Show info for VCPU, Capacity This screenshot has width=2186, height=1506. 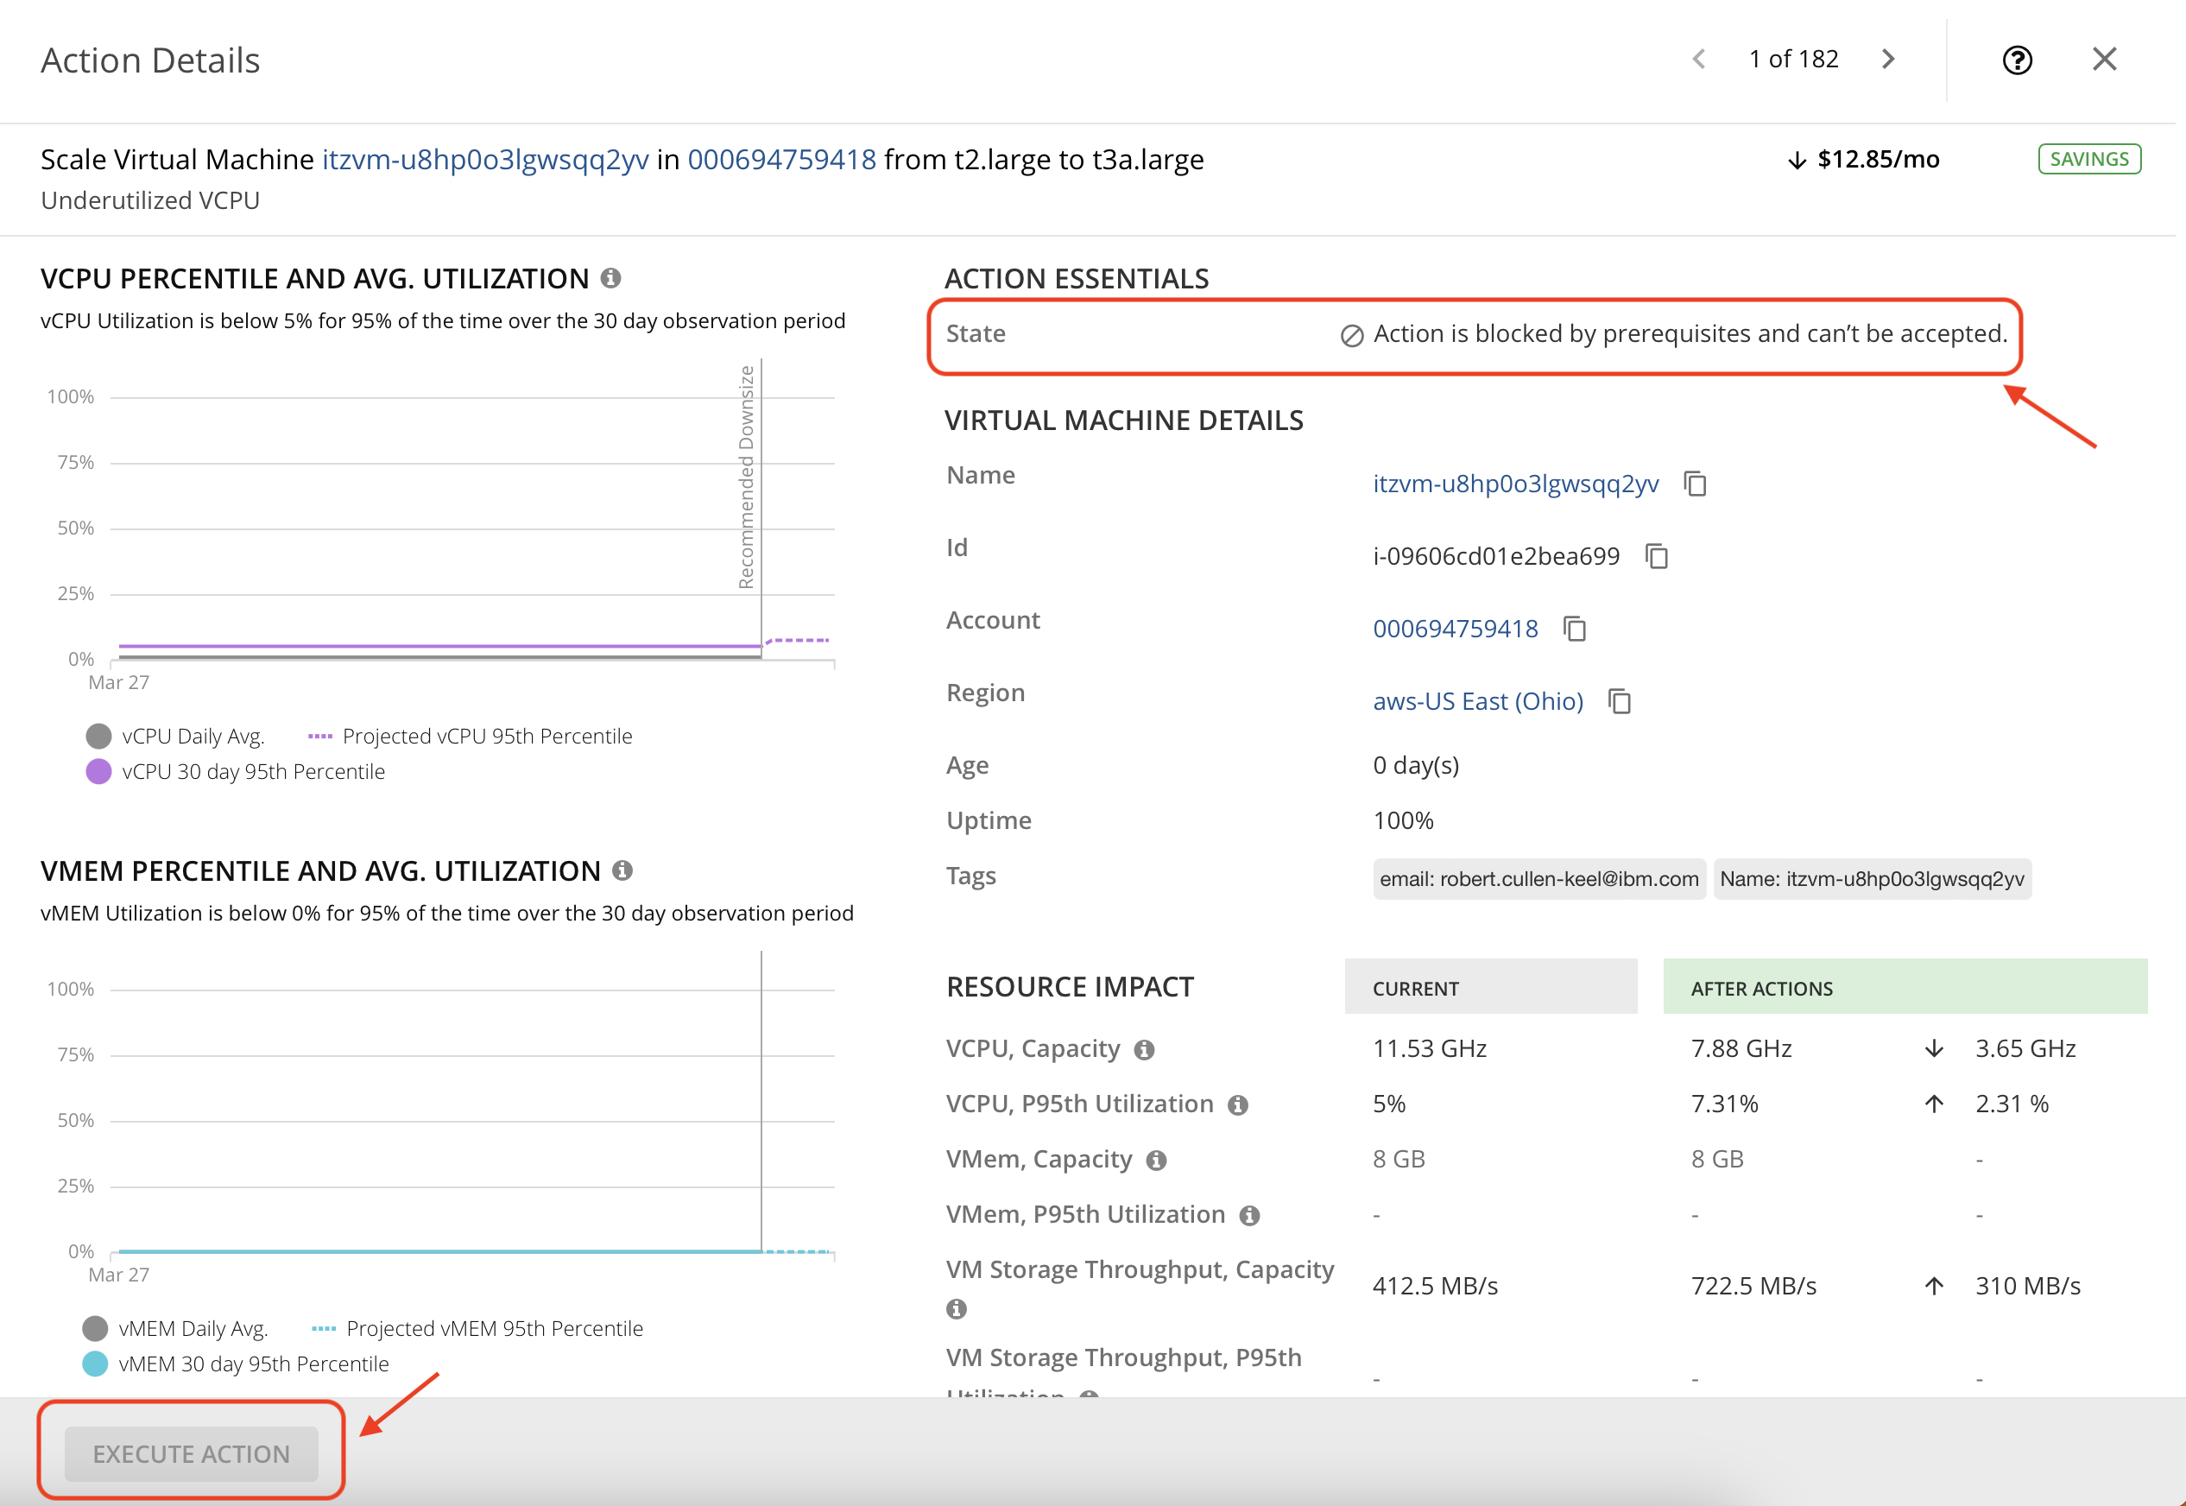[1145, 1050]
